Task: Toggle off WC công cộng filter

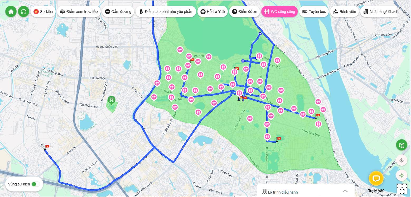Action: (x=280, y=12)
